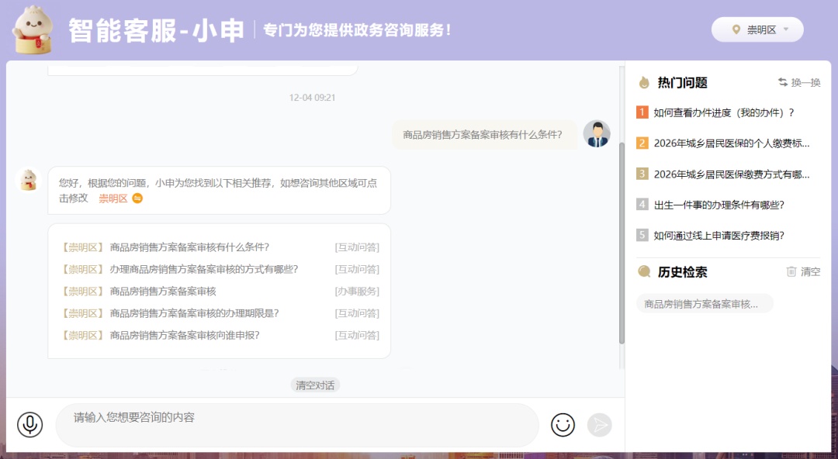The width and height of the screenshot is (838, 459).
Task: Open the 崇明区 district dropdown
Action: tap(757, 30)
